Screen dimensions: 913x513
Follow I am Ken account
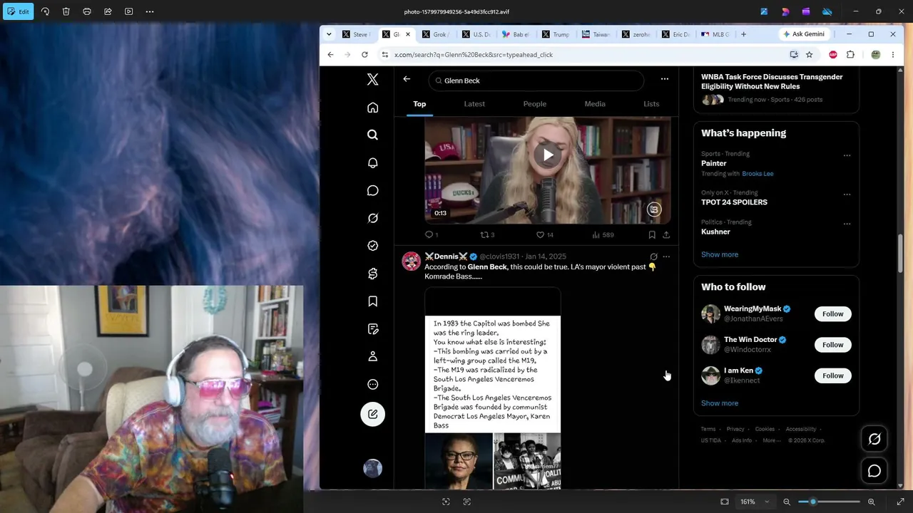coord(832,375)
